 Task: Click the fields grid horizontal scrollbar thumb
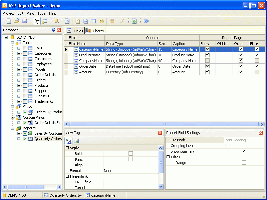point(164,124)
